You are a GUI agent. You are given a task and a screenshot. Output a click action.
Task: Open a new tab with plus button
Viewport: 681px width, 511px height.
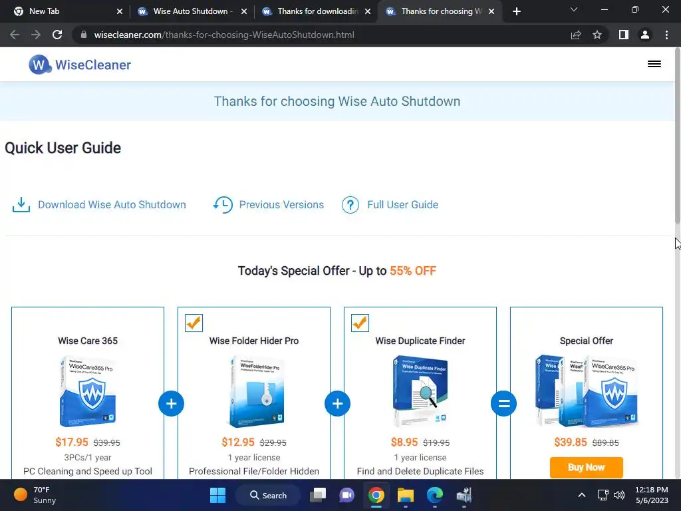click(516, 11)
